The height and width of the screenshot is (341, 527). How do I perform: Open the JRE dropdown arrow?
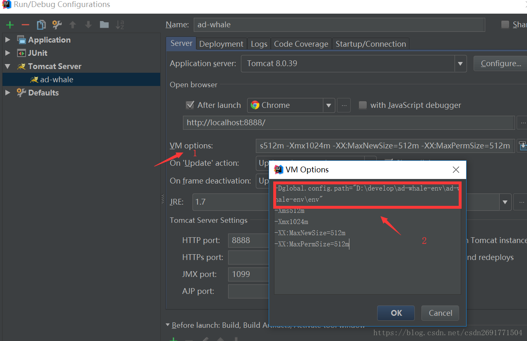[505, 202]
